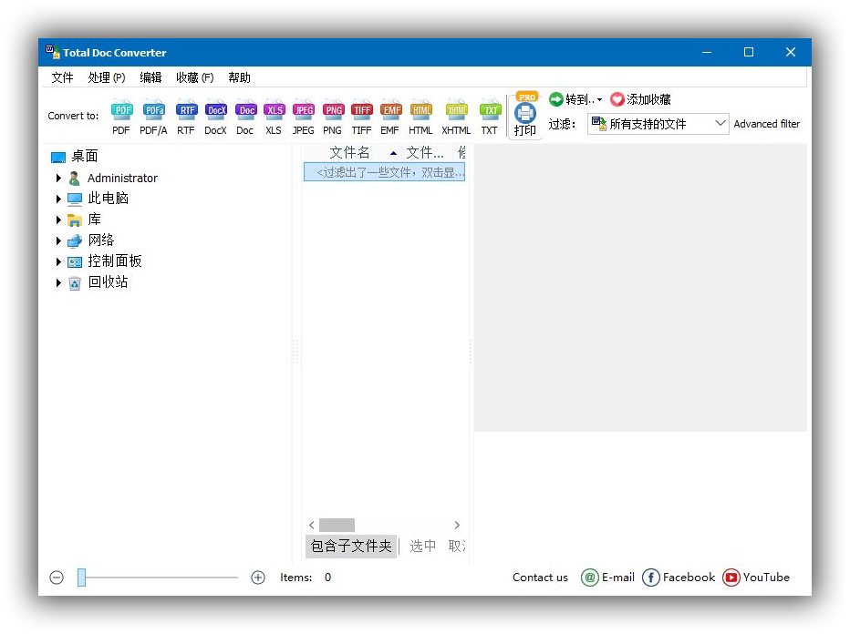Viewport: 850px width, 634px height.
Task: Expand the 库 tree node
Action: (x=58, y=220)
